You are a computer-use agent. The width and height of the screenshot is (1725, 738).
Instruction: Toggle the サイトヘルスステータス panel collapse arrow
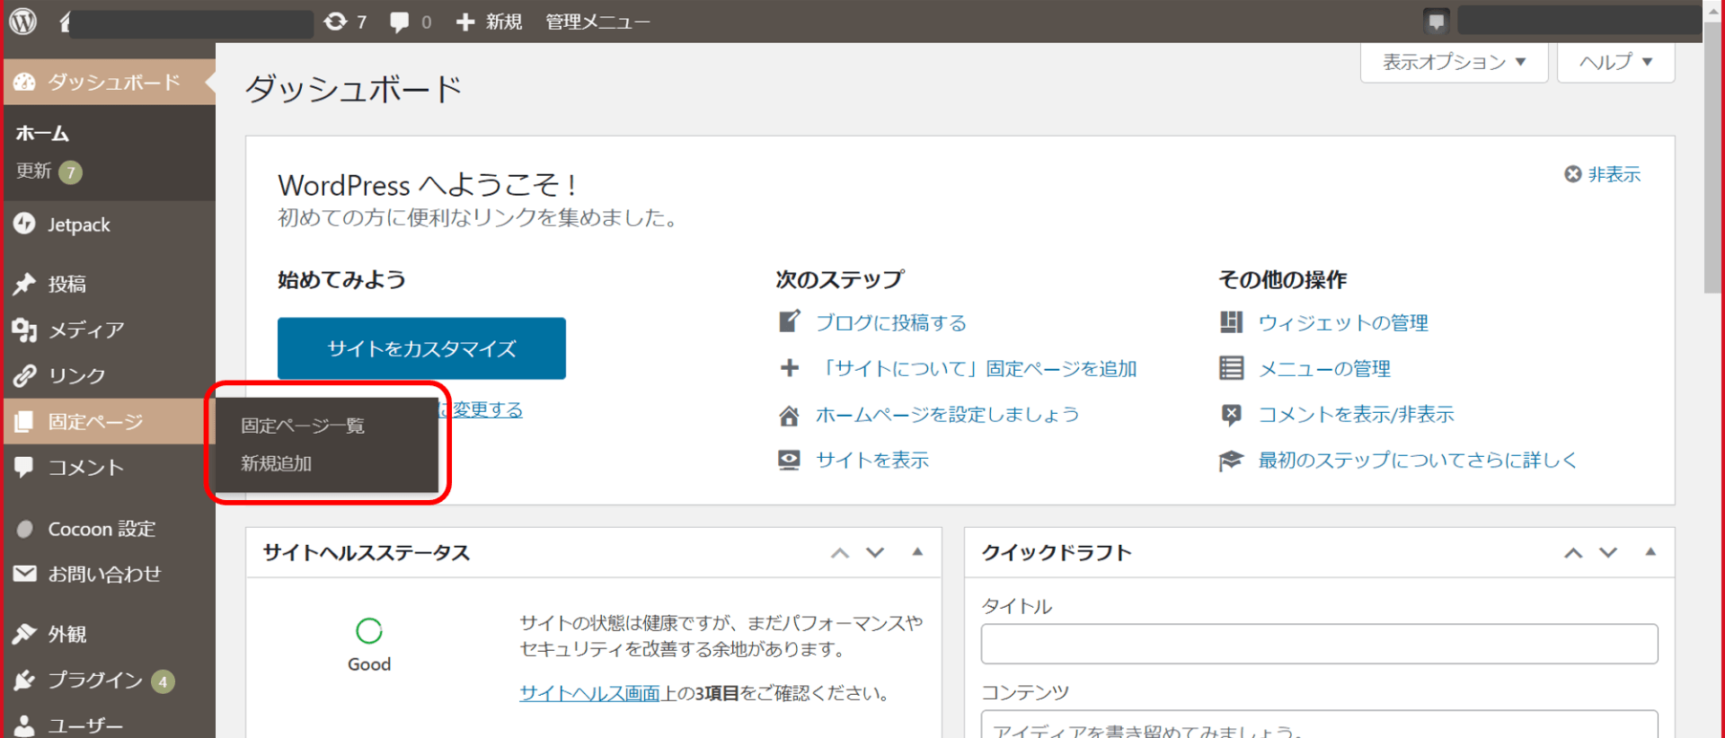pyautogui.click(x=917, y=552)
